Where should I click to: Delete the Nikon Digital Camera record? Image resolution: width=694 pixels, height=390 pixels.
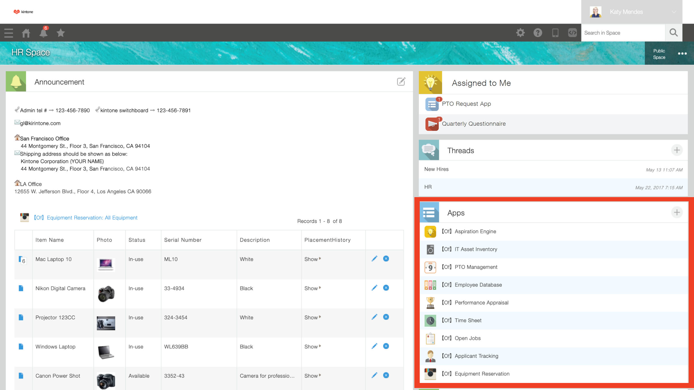tap(386, 288)
